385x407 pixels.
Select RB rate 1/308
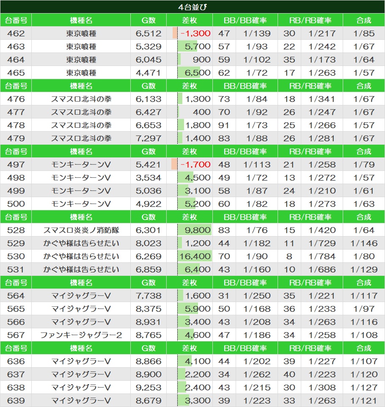(x=322, y=387)
